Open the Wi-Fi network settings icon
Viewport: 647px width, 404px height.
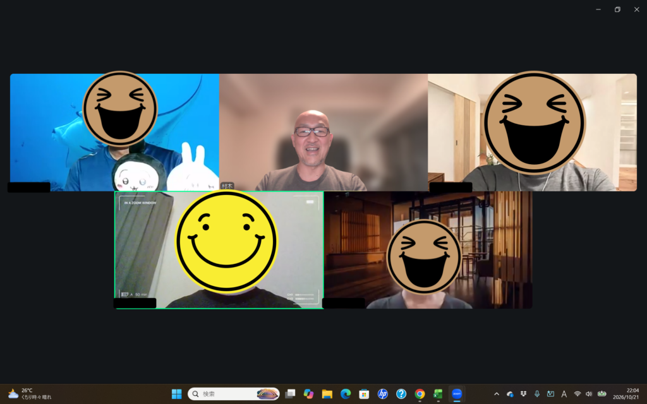coord(577,394)
